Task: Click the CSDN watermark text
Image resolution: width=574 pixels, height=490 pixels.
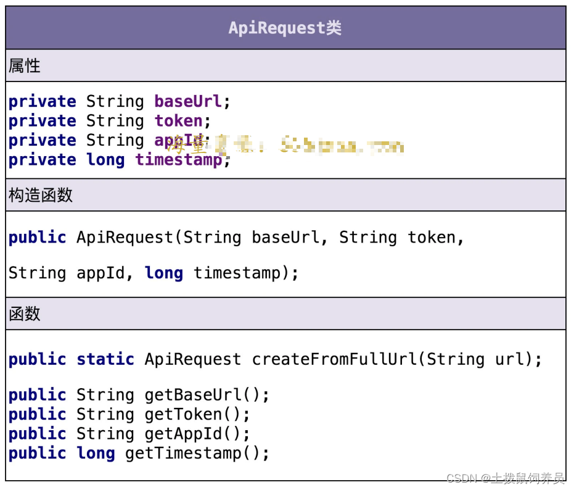Action: click(462, 478)
